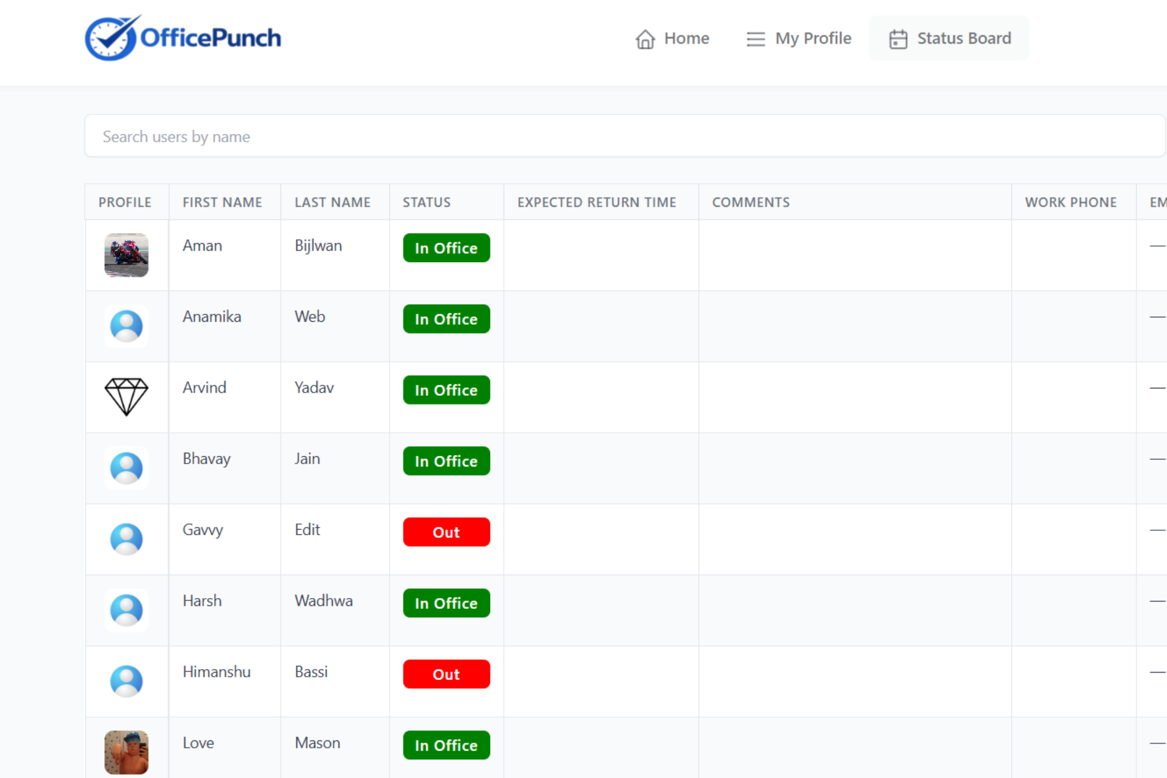Click Aman's In Office status badge

[x=446, y=248]
